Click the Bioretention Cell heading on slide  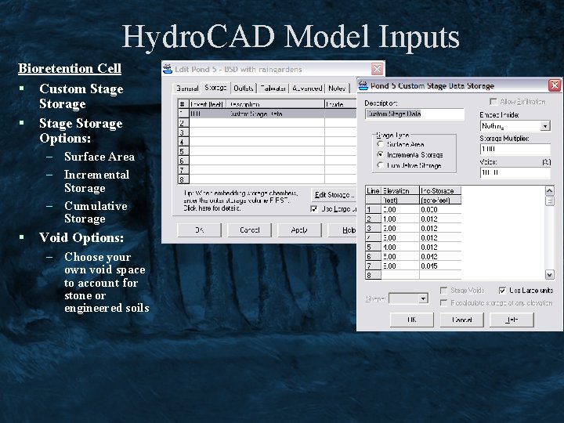point(70,68)
